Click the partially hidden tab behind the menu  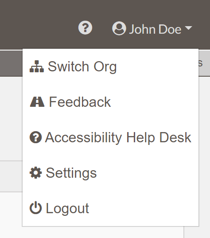point(204,63)
